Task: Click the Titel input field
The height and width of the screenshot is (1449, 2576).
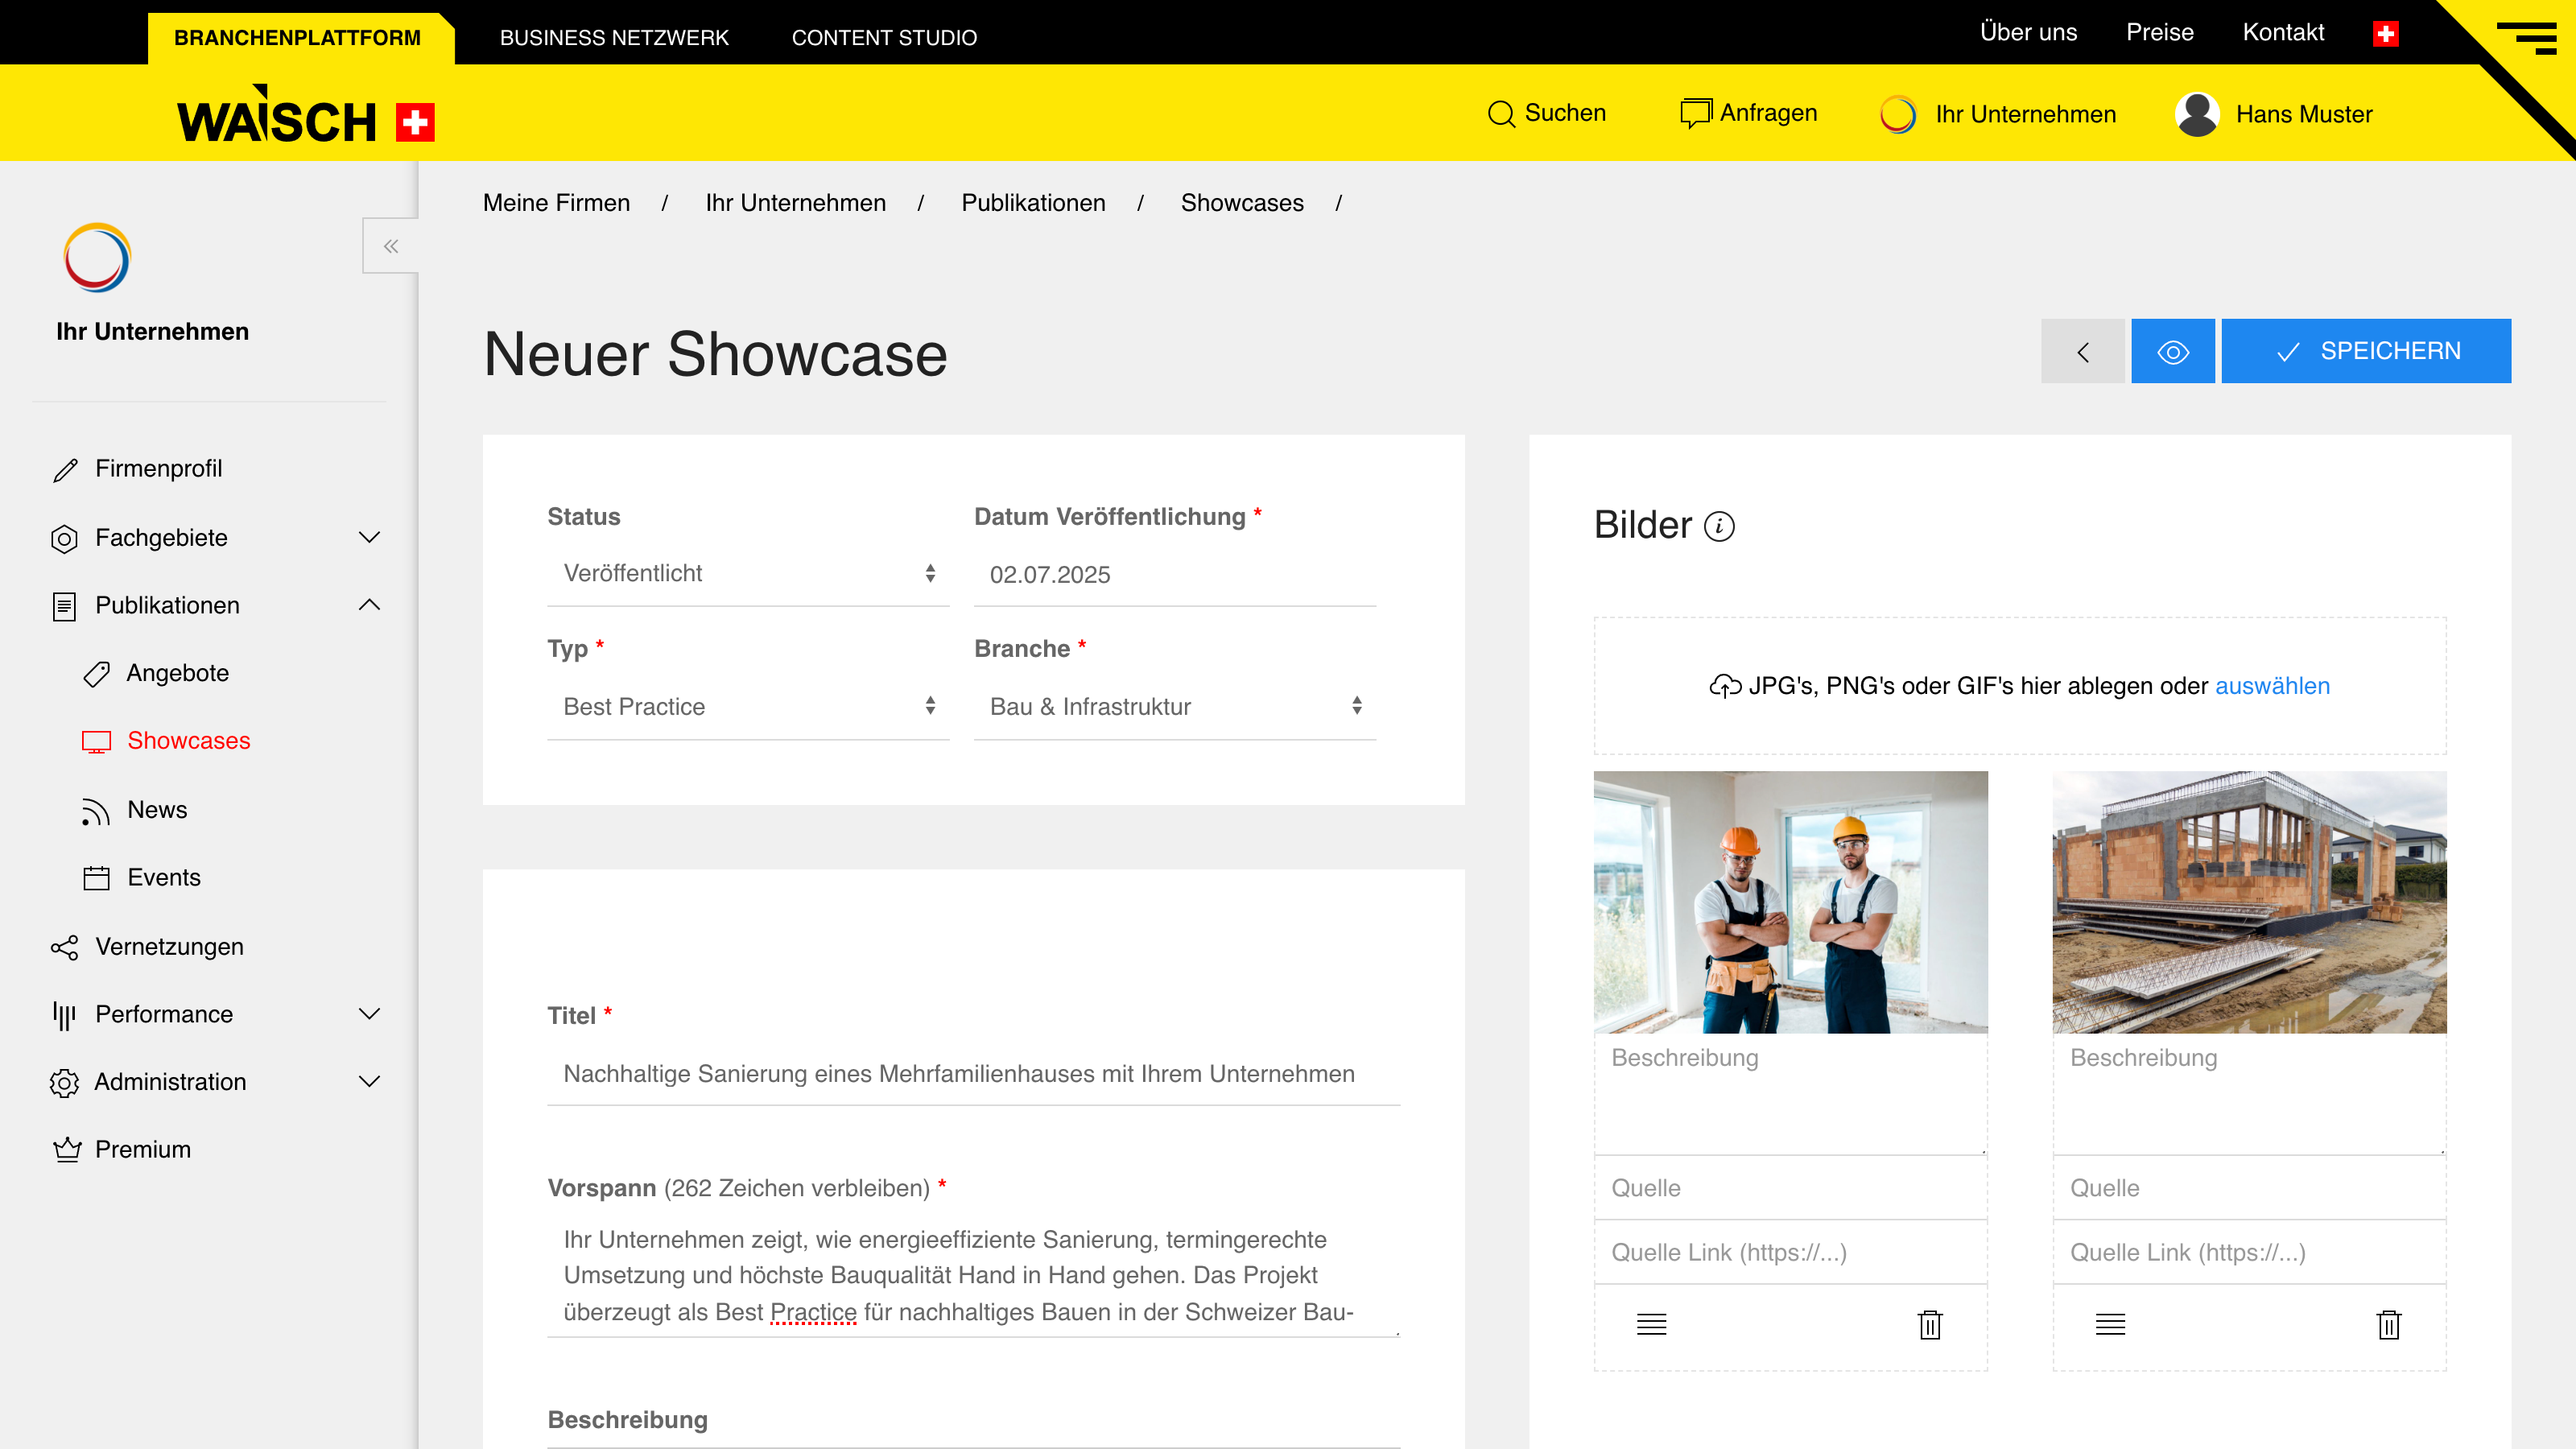Action: point(974,1074)
